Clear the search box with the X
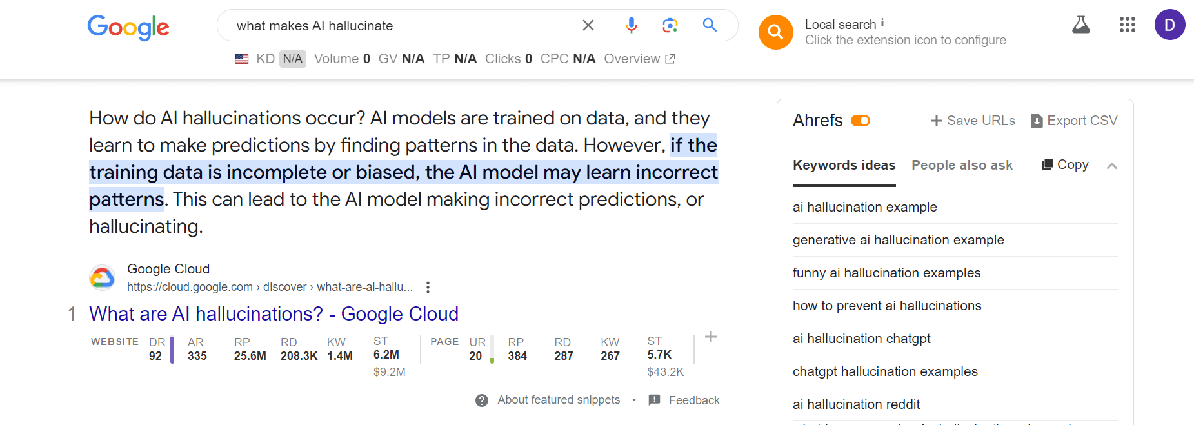The width and height of the screenshot is (1194, 425). [588, 25]
